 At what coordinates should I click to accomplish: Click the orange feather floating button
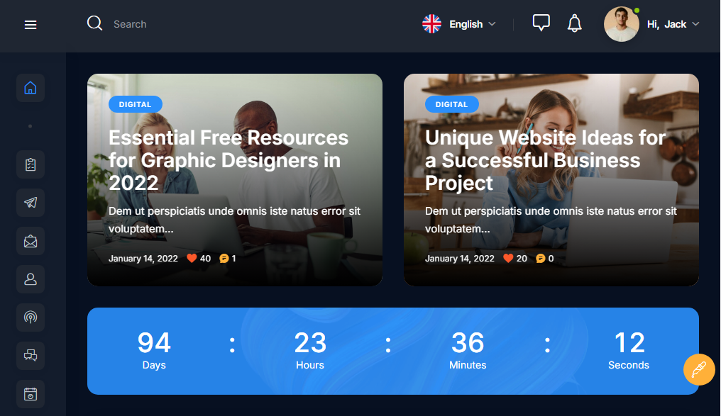point(699,369)
